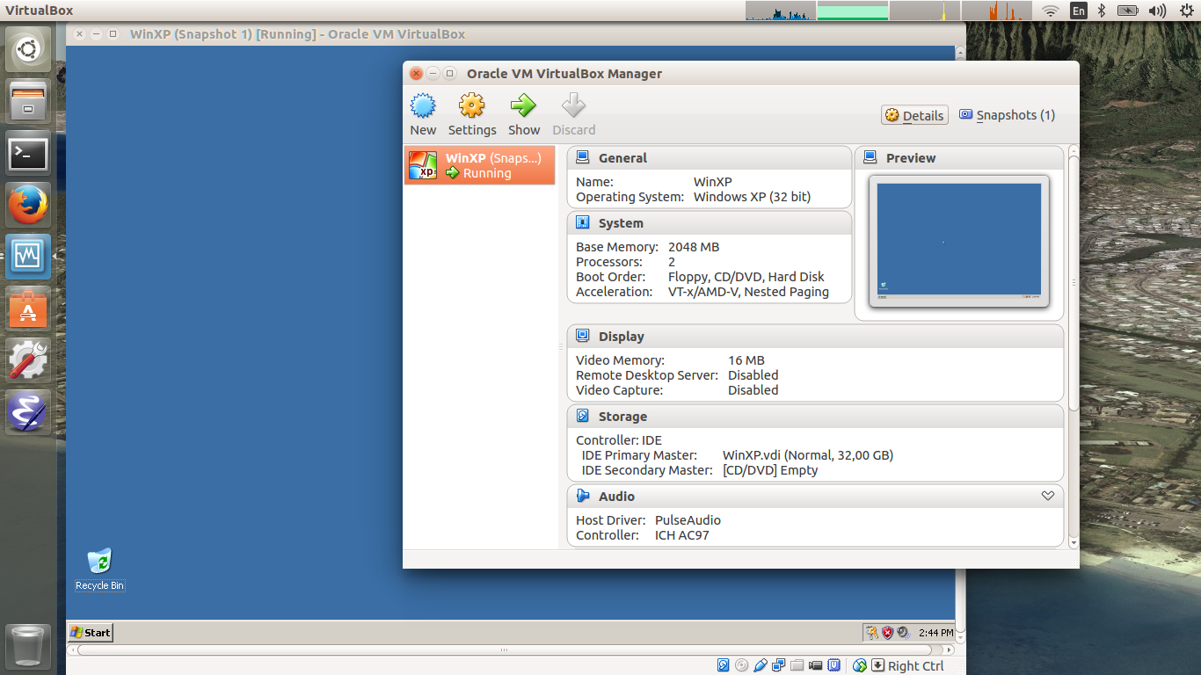Image resolution: width=1201 pixels, height=675 pixels.
Task: Click the scroll-down arrow of the details pane
Action: [x=1073, y=543]
